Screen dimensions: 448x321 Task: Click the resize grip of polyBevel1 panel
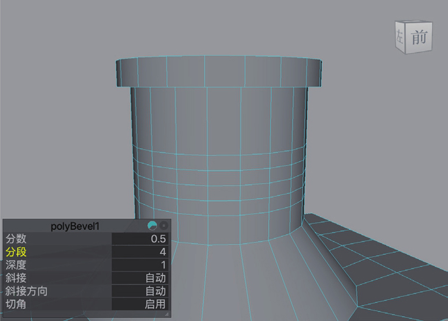tap(167, 314)
